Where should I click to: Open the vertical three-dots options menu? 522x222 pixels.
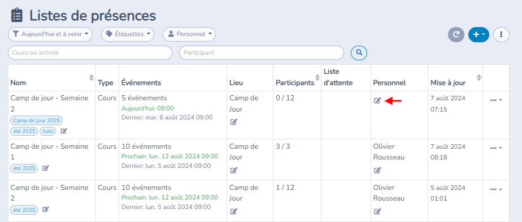tap(501, 34)
